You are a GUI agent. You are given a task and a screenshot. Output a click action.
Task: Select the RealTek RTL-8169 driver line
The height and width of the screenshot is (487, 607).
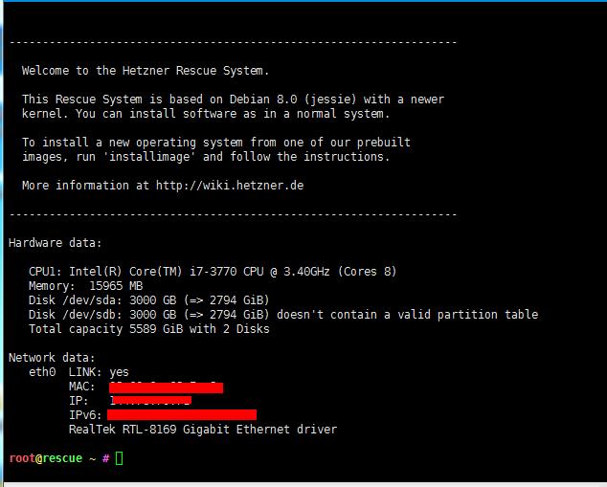[x=203, y=430]
